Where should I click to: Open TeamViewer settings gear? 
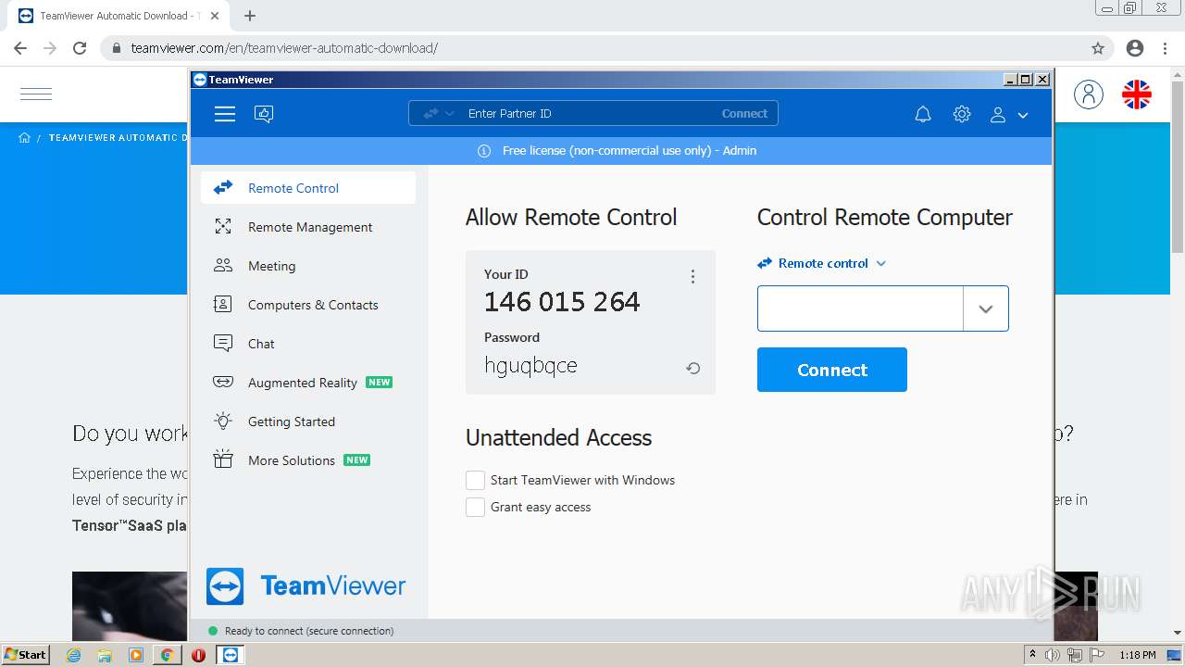pyautogui.click(x=962, y=114)
